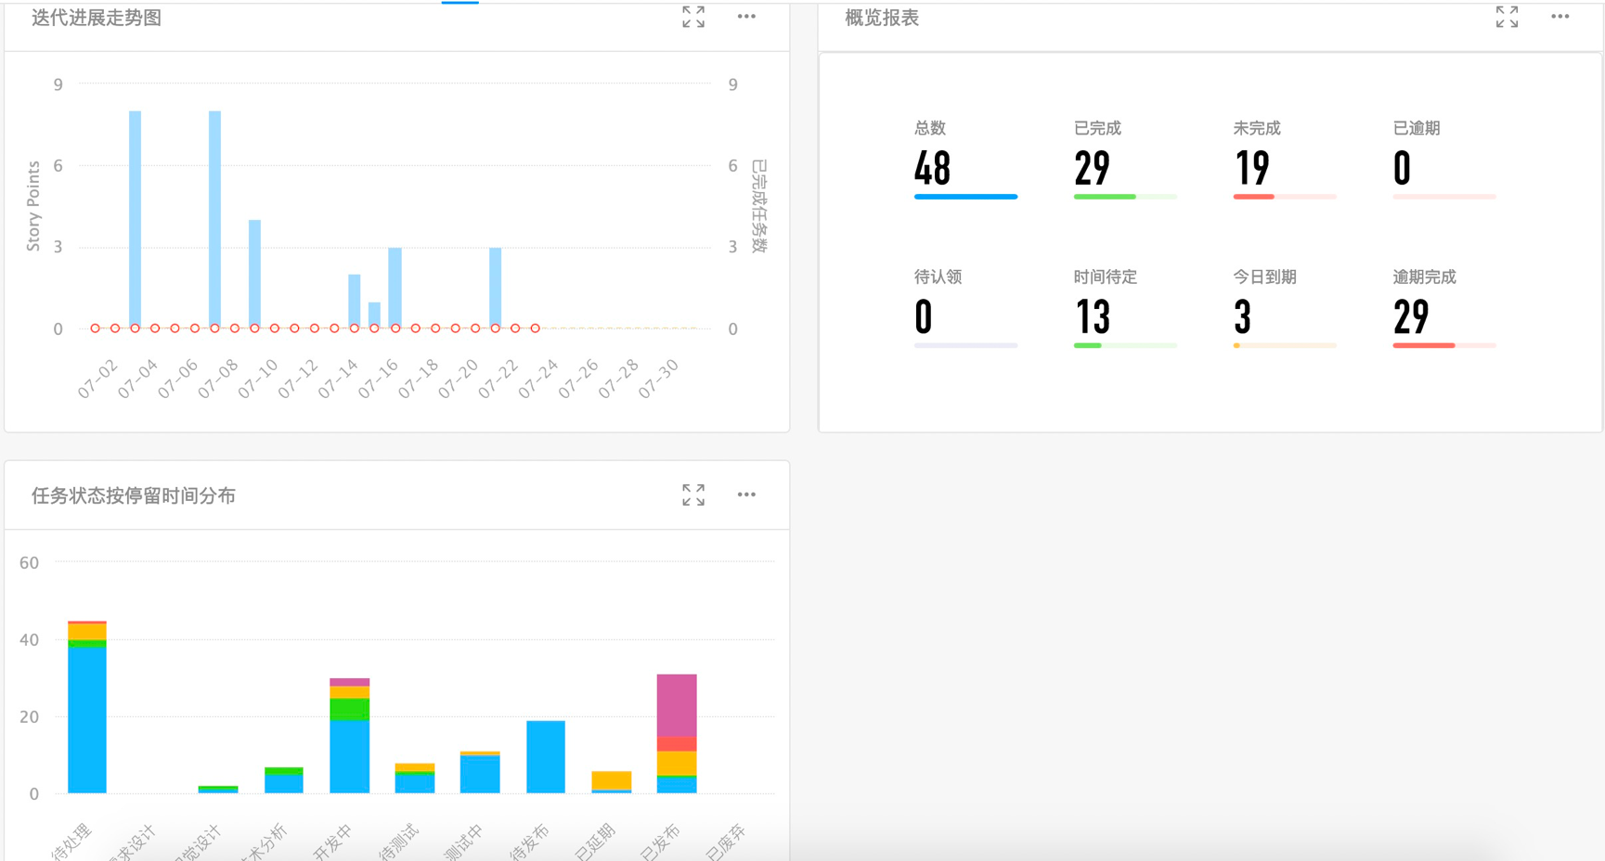The image size is (1605, 861).
Task: Click the red progress bar under 逾期完成
Action: pyautogui.click(x=1423, y=345)
